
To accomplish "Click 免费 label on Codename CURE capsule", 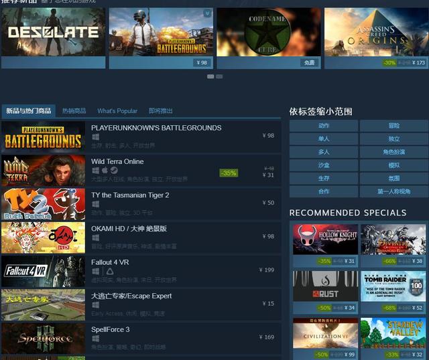I will (x=310, y=62).
